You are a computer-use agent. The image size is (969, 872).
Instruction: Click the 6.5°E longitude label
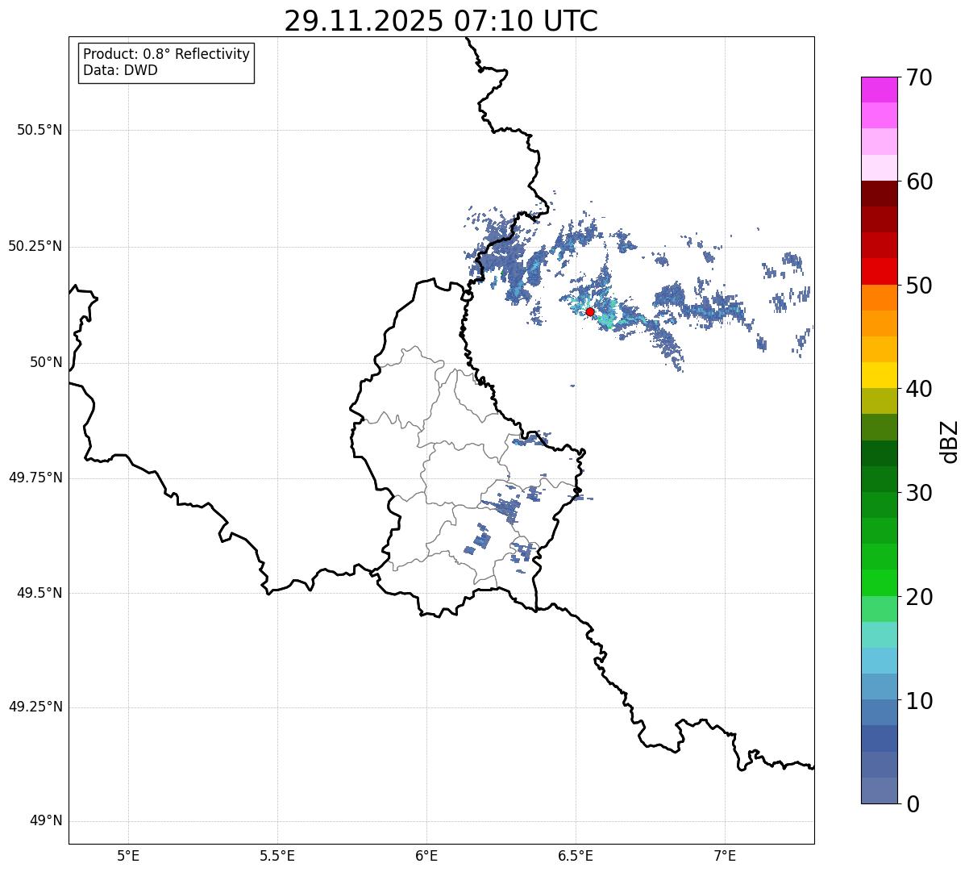pyautogui.click(x=576, y=856)
